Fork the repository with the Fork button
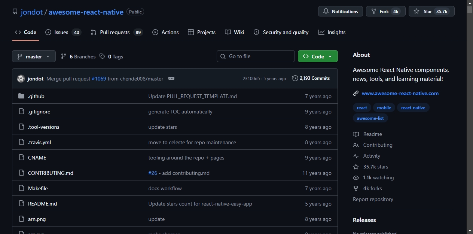This screenshot has height=234, width=473. pyautogui.click(x=386, y=11)
